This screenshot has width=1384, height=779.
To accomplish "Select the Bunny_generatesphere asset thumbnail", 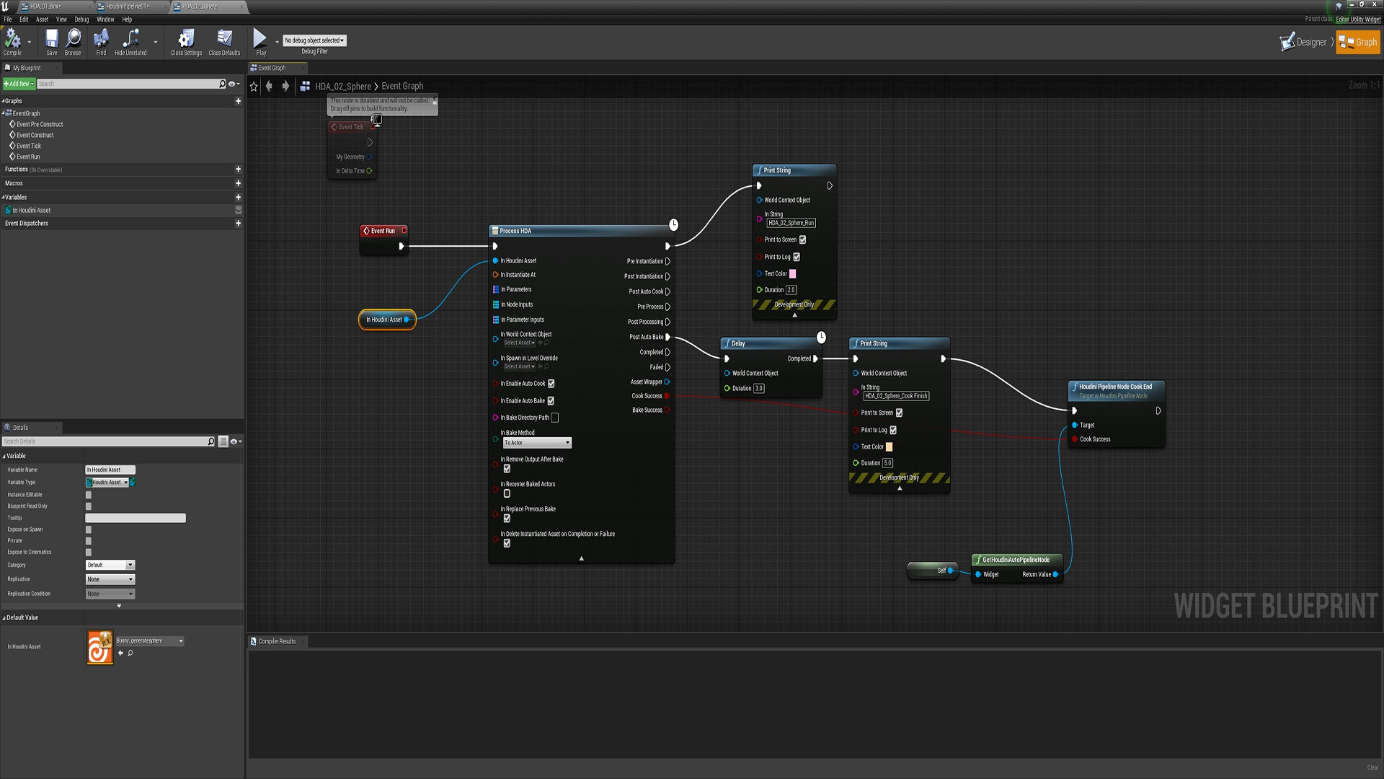I will (99, 646).
